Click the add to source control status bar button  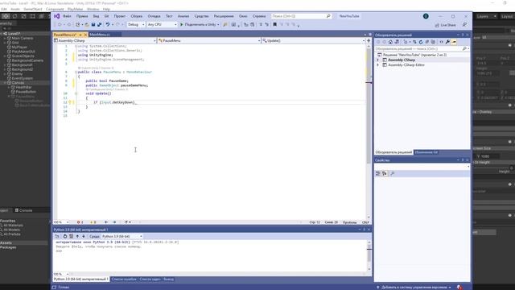pos(414,287)
